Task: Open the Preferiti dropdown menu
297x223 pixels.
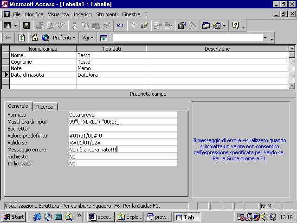Action: [x=64, y=38]
